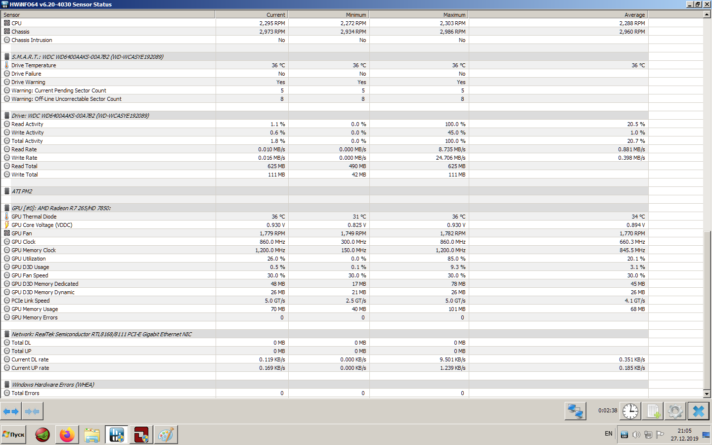Open Firefox from the taskbar
This screenshot has height=445, width=712.
click(67, 435)
